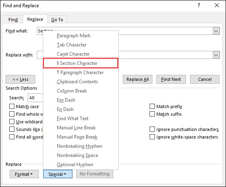Switch to the Find tab
226x187 pixels.
tap(13, 20)
